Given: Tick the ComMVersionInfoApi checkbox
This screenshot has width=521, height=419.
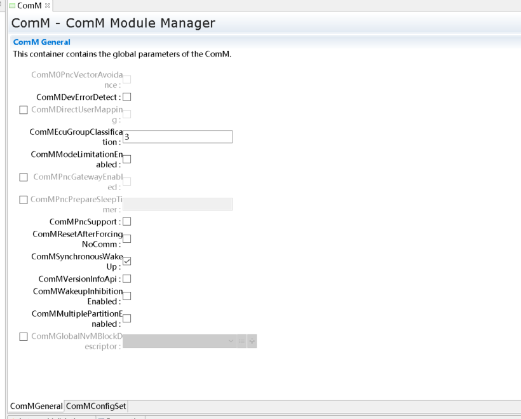Looking at the screenshot, I should click(x=127, y=278).
